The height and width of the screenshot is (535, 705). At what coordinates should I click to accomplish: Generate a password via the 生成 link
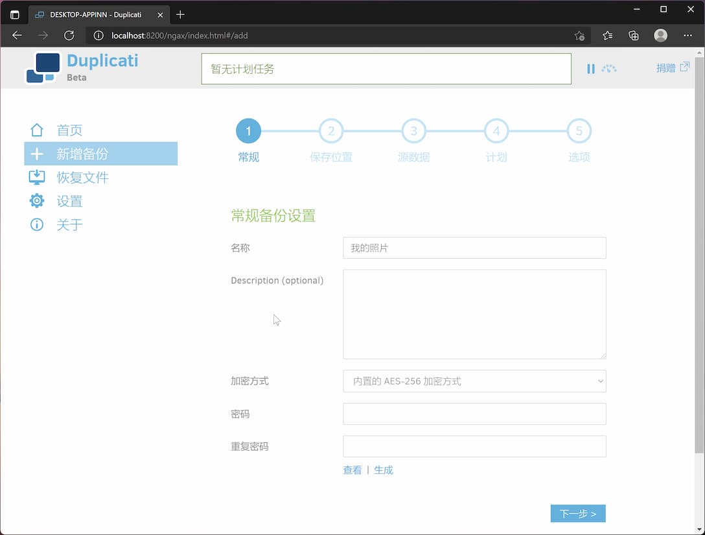coord(383,470)
